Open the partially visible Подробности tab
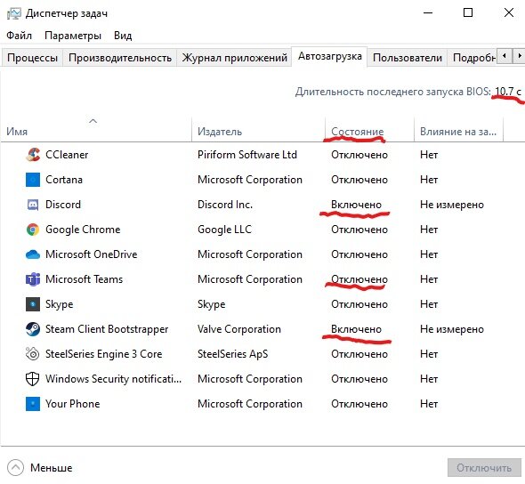The image size is (525, 484). [472, 58]
